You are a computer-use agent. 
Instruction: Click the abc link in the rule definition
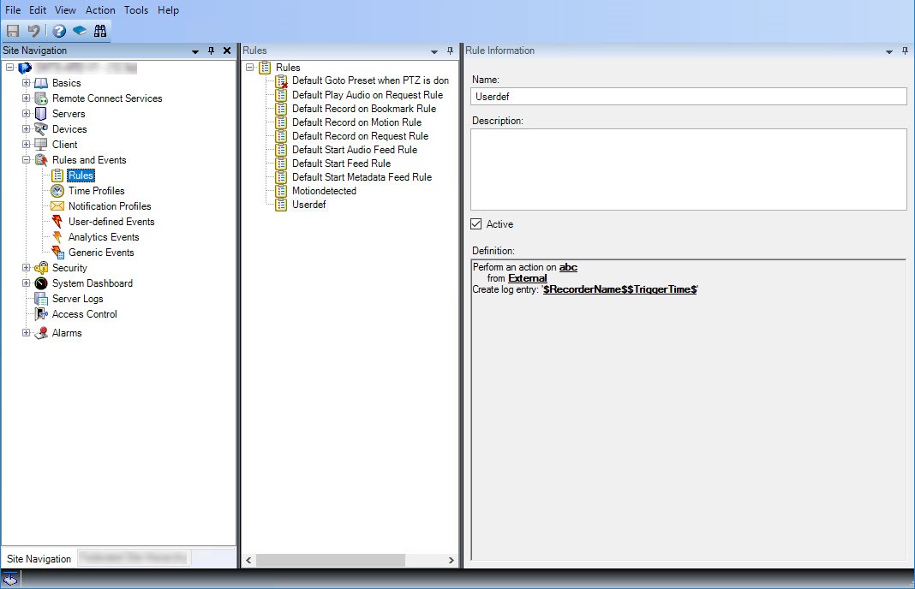[568, 267]
